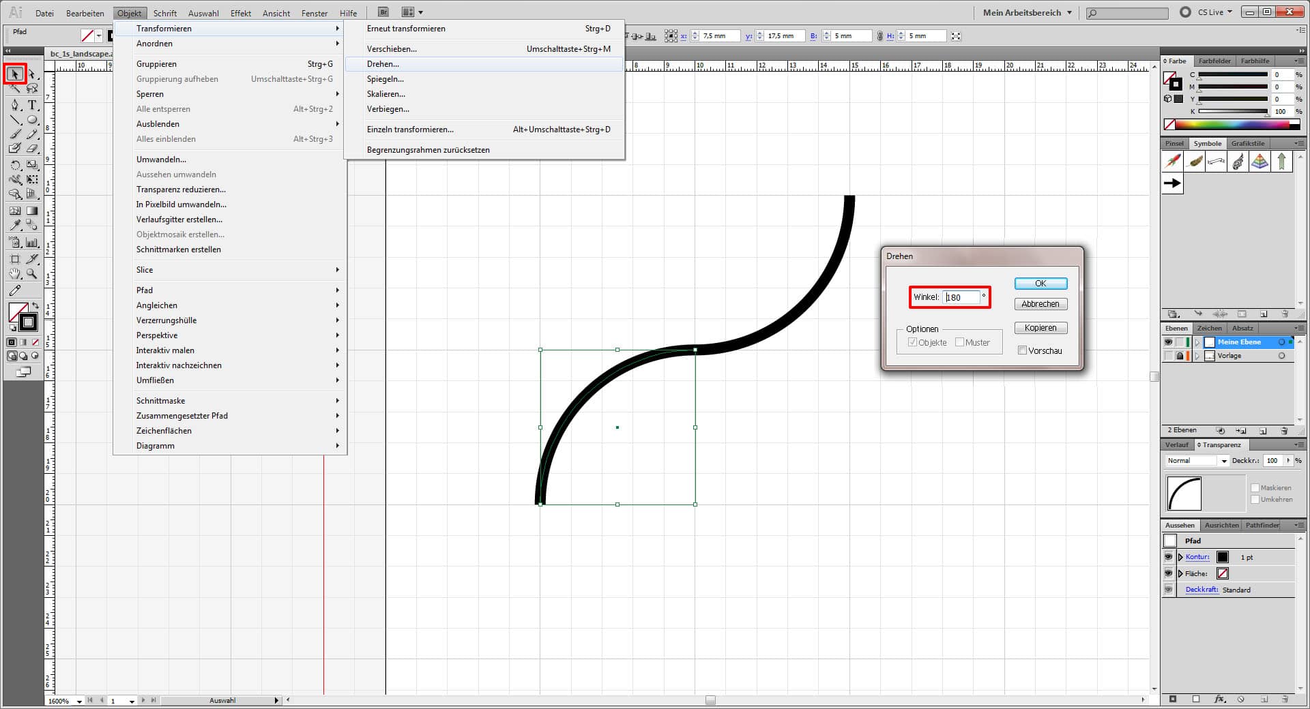Activate the Zoom tool
This screenshot has width=1310, height=709.
click(x=31, y=274)
